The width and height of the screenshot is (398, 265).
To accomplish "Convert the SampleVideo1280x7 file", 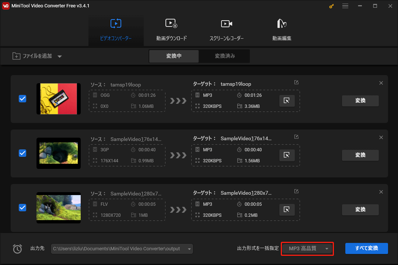I will [360, 210].
